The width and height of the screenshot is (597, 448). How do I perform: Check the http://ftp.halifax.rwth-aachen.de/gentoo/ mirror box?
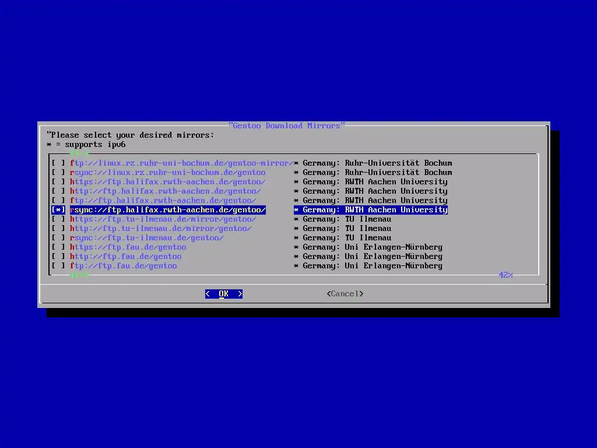click(x=58, y=191)
